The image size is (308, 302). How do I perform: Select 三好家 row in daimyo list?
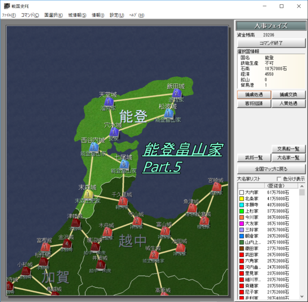pos(269,230)
